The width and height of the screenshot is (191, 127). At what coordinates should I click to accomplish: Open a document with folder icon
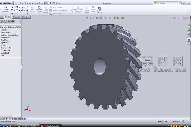pyautogui.click(x=25, y=3)
